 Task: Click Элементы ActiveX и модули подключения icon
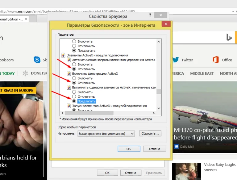click(63, 55)
